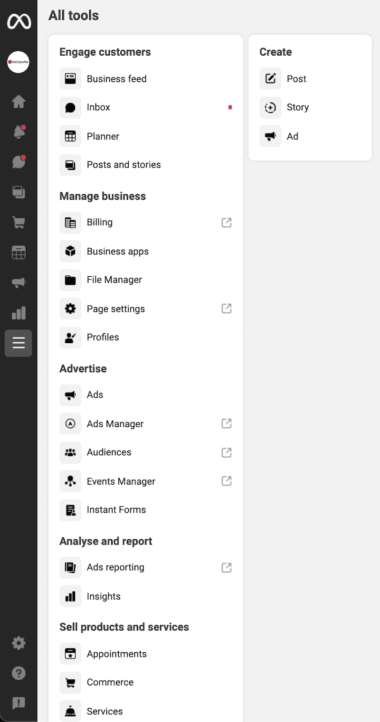Screen dimensions: 380x722
Task: Create a new Post
Action: 296,79
